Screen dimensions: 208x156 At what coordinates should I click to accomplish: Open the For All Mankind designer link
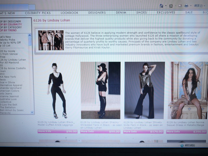coord(9,62)
